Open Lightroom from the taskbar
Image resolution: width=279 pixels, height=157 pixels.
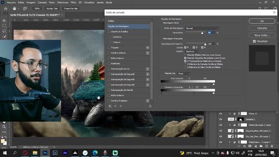click(55, 153)
